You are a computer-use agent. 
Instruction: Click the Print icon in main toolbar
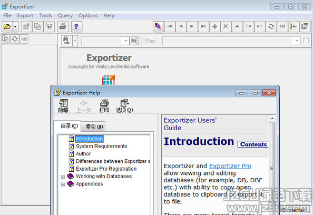pos(63,26)
